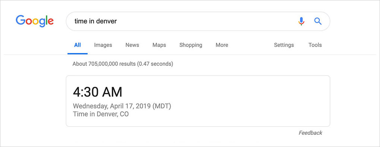The image size is (380, 147).
Task: Expand the More search categories menu
Action: 222,45
